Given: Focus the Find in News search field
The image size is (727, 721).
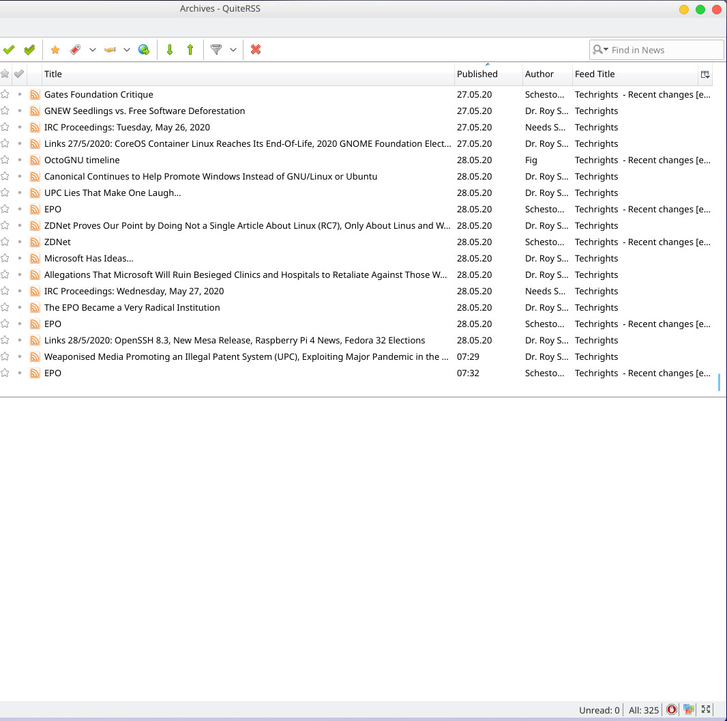Looking at the screenshot, I should coord(656,50).
